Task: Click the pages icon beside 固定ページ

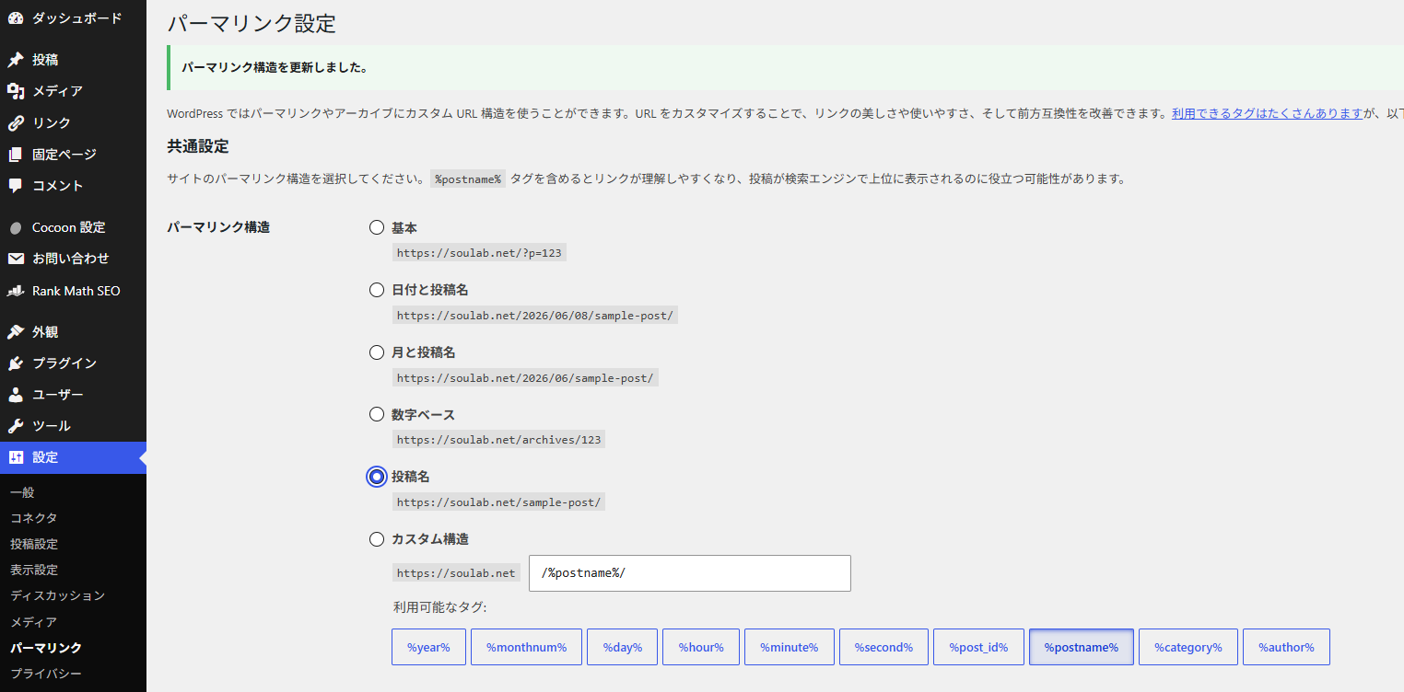Action: (16, 154)
